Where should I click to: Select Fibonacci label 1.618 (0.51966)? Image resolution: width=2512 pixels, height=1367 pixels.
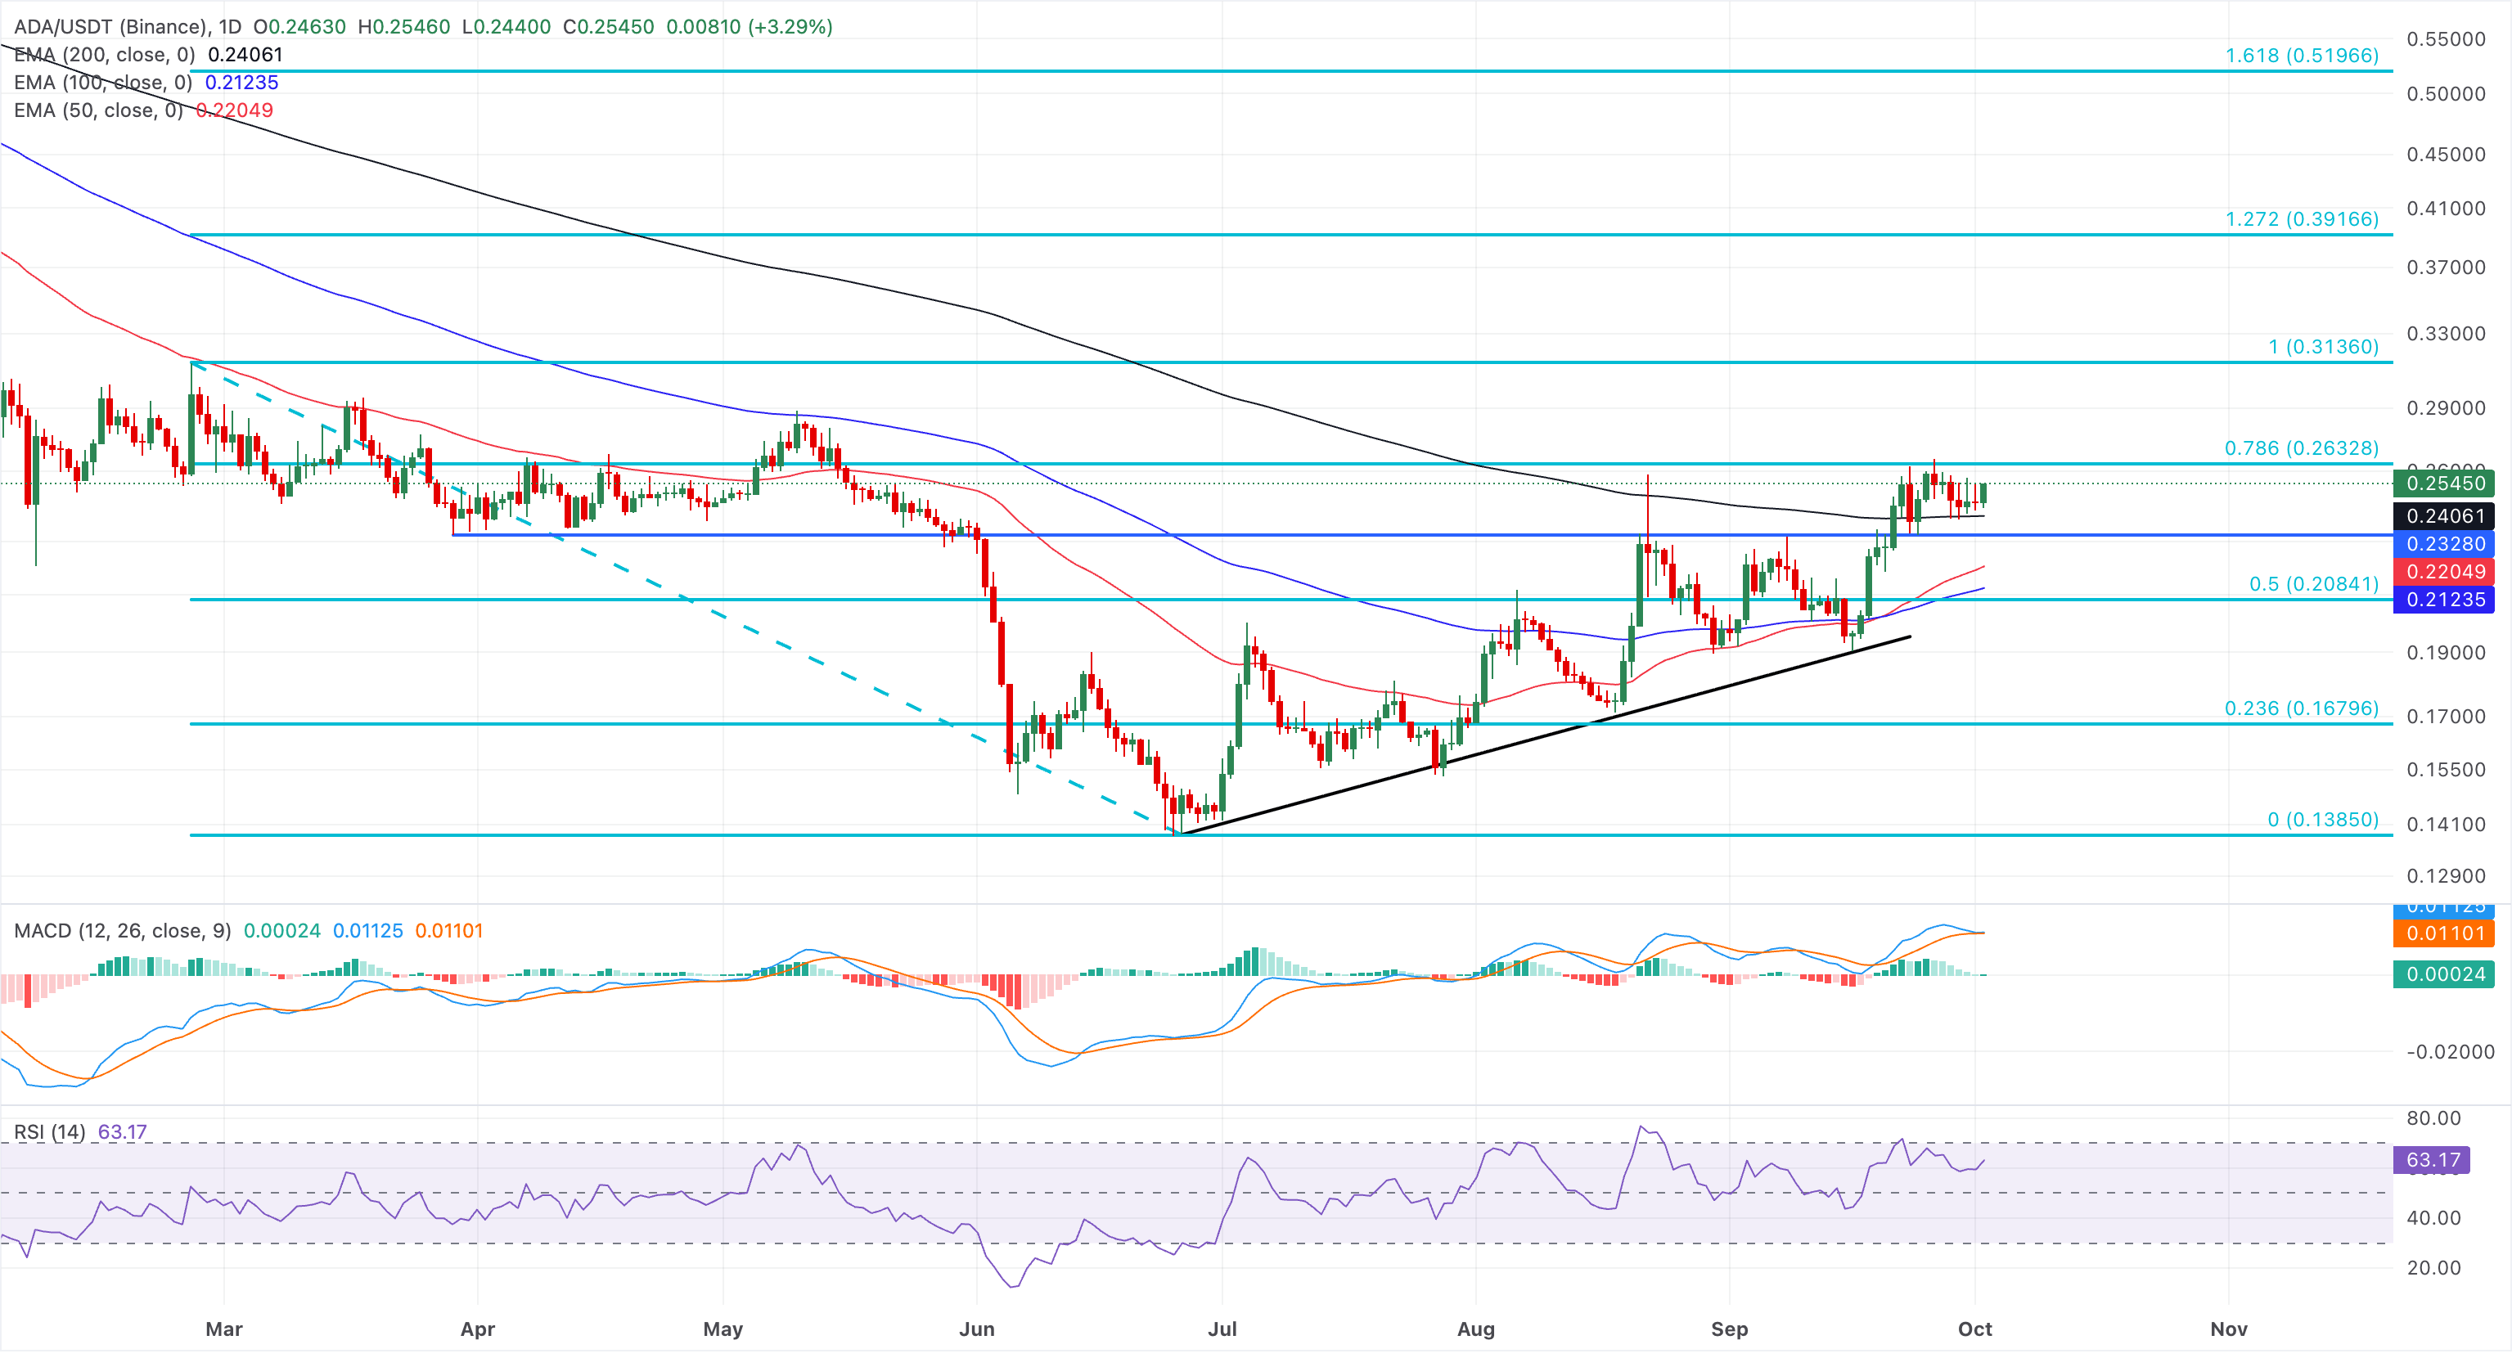tap(2302, 56)
